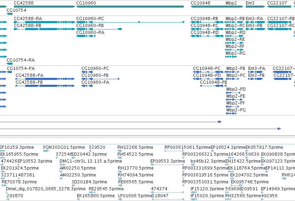This screenshot has height=201, width=295.
Task: Open protein CG42588-PB
Action: [x=29, y=82]
